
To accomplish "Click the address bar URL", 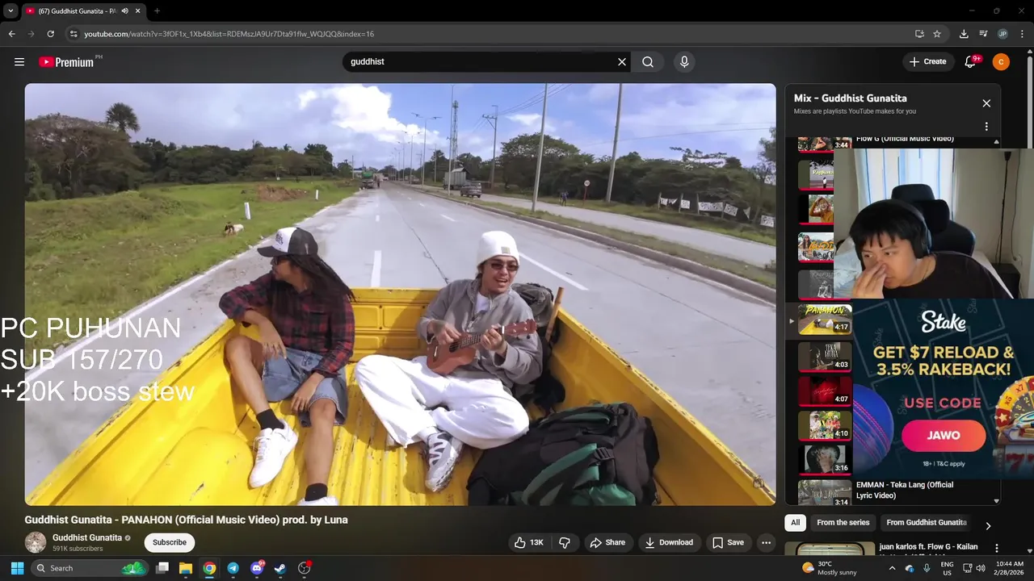I will click(229, 34).
